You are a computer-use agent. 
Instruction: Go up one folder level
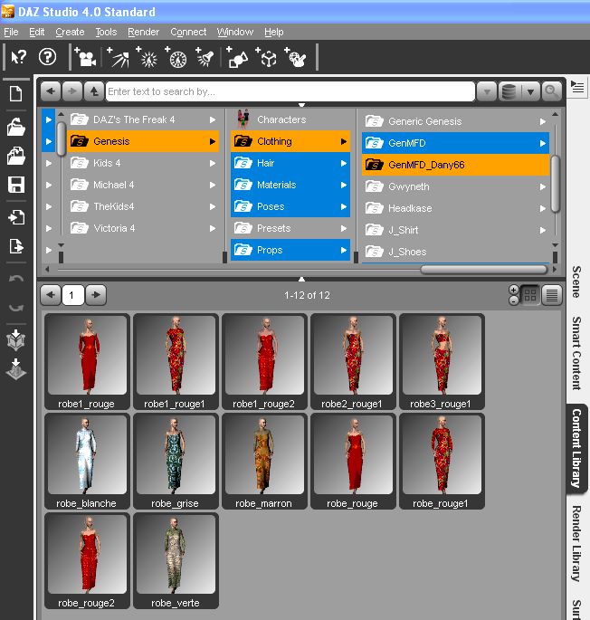pyautogui.click(x=94, y=91)
